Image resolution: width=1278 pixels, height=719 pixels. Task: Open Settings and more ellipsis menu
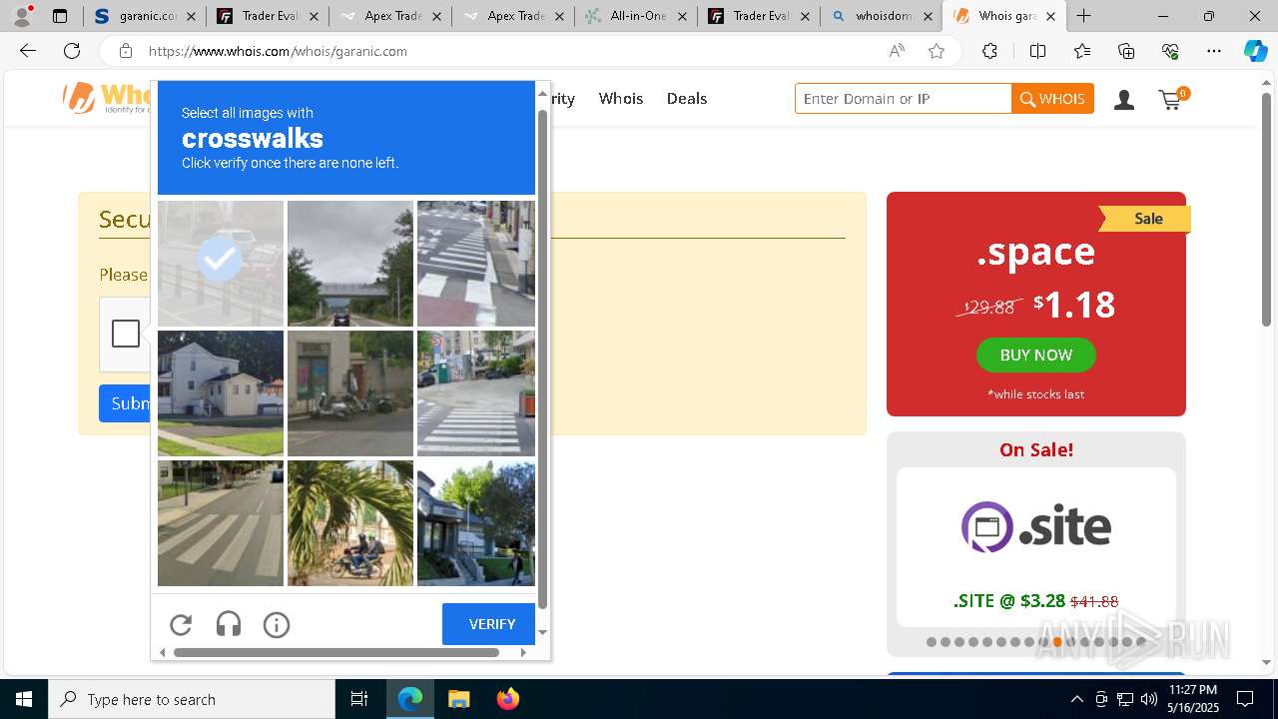tap(1214, 51)
